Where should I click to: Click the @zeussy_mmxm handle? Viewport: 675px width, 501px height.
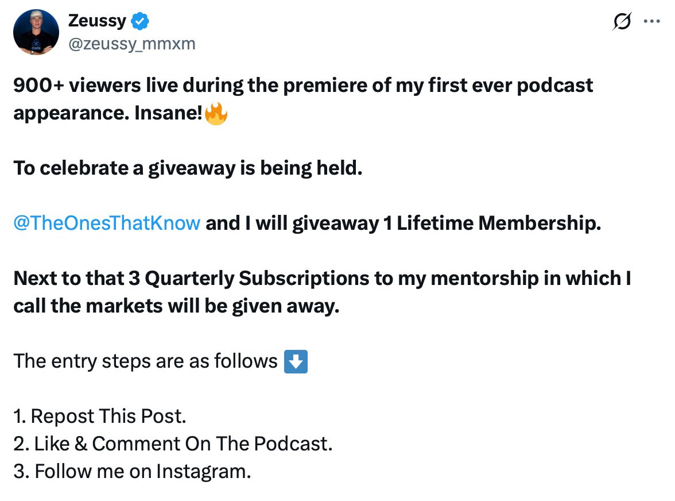coord(131,43)
